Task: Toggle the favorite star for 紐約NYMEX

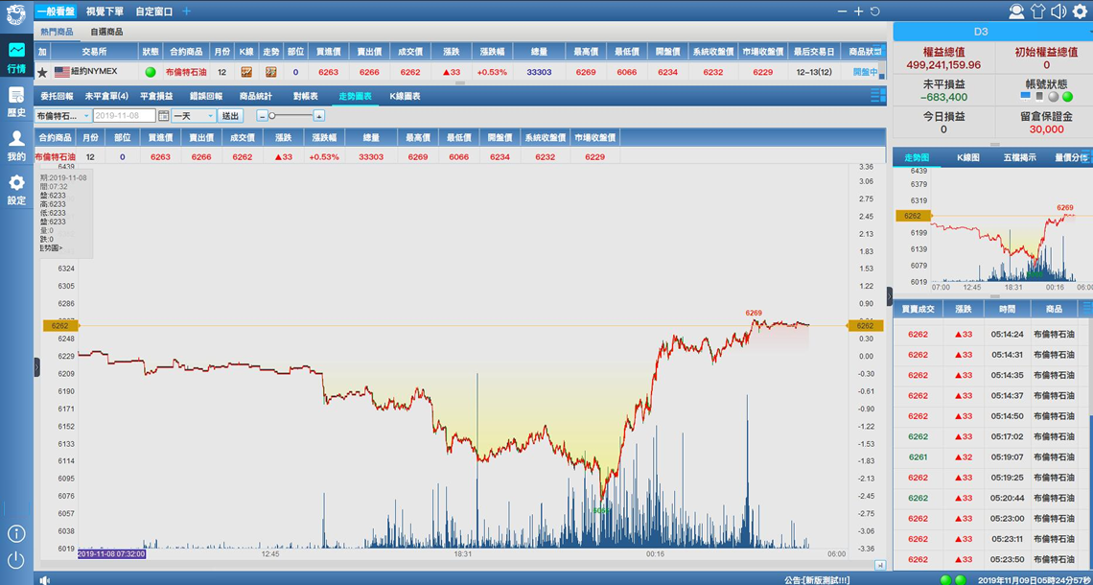Action: pyautogui.click(x=42, y=72)
